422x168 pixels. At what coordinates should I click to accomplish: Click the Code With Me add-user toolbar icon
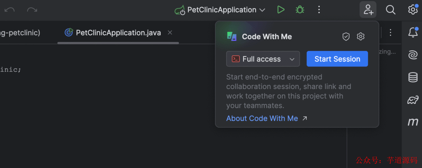tap(368, 10)
